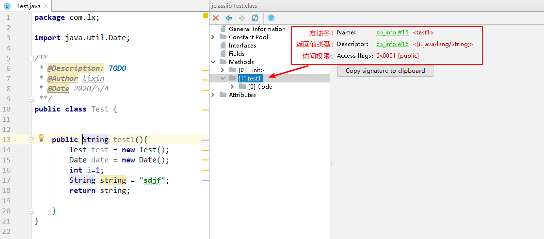
Task: Expand the [0] Code node
Action: click(x=232, y=87)
